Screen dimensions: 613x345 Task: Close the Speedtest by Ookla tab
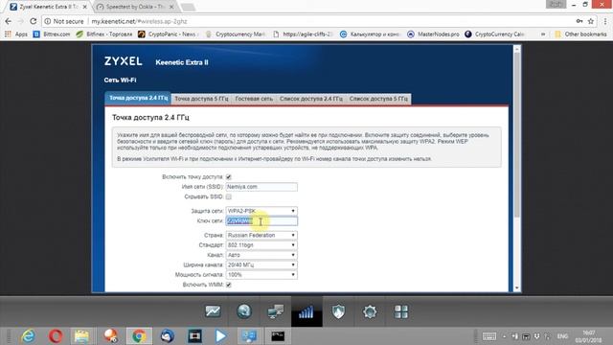click(x=171, y=7)
